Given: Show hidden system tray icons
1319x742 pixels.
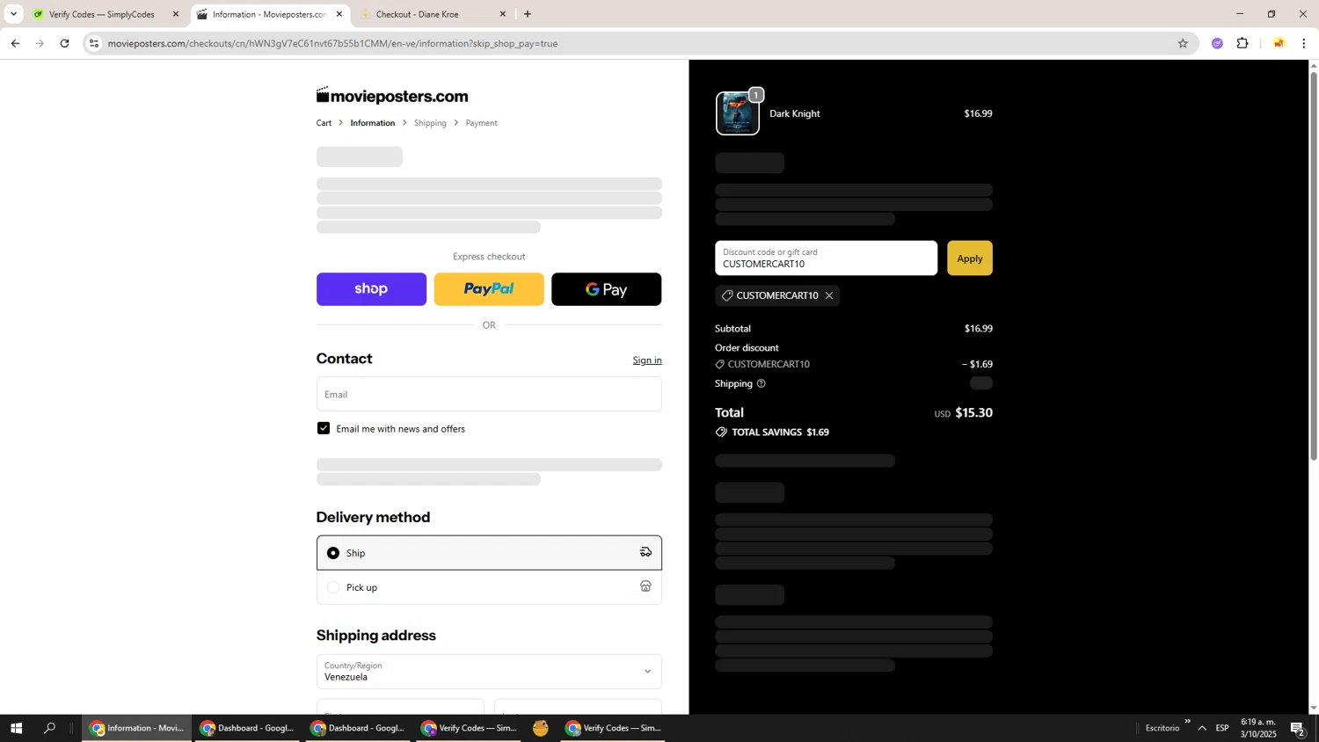Looking at the screenshot, I should click(1202, 728).
